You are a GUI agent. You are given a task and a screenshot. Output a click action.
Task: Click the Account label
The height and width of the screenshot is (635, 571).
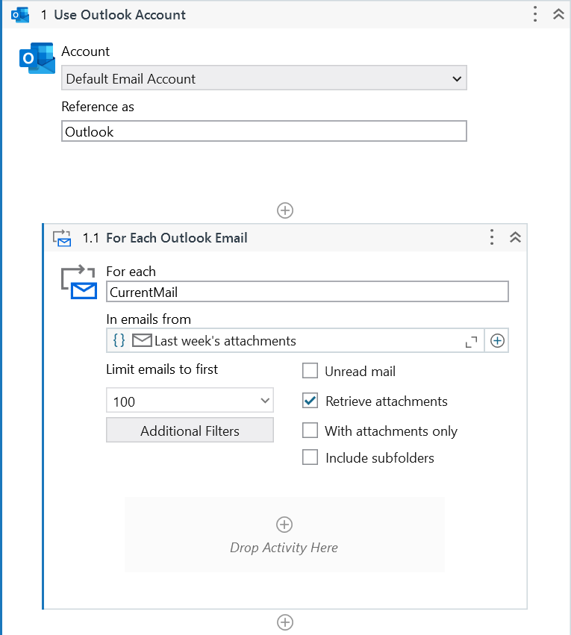[85, 51]
